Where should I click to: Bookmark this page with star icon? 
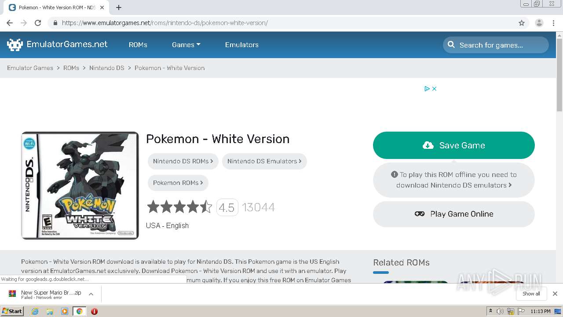click(x=522, y=23)
